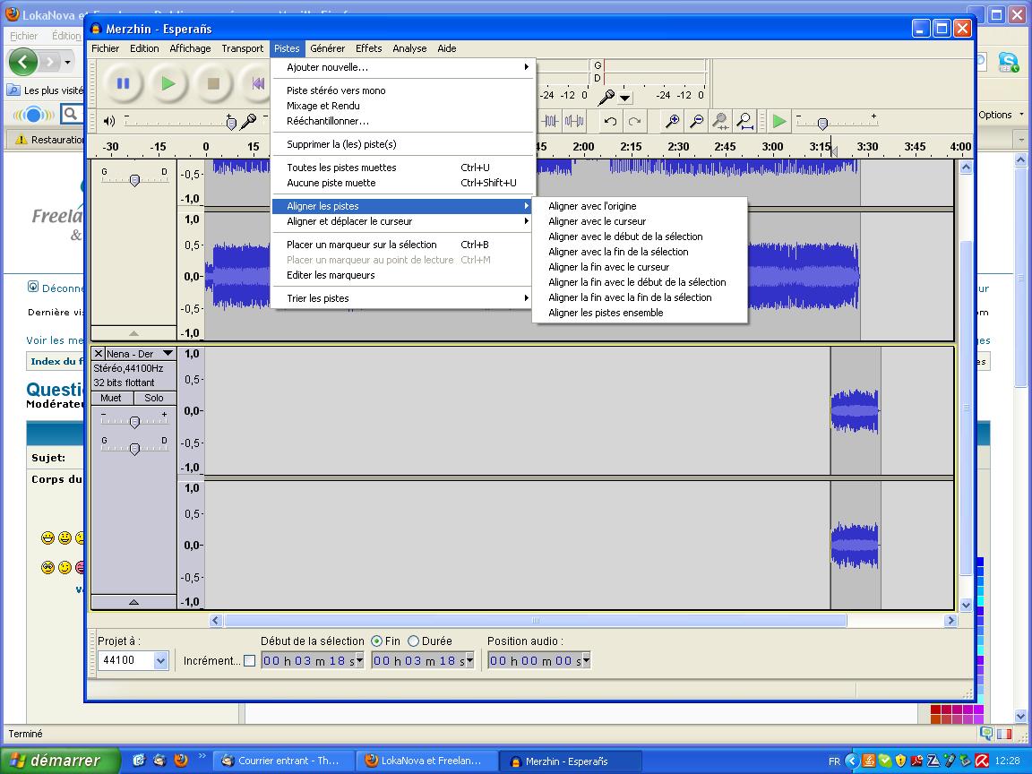This screenshot has width=1032, height=774.
Task: Select Aligner les pistes ensemble
Action: (x=606, y=313)
